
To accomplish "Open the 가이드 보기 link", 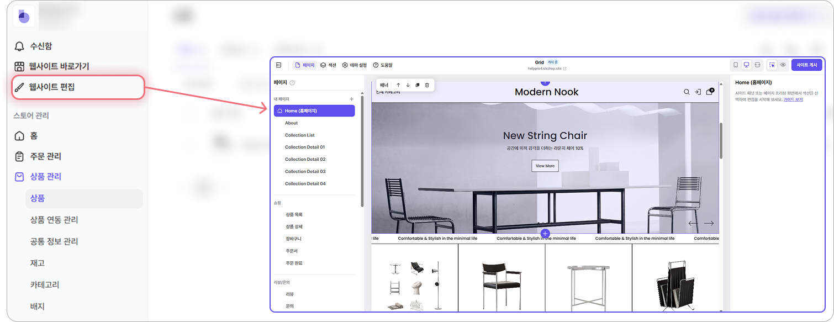I will point(793,99).
